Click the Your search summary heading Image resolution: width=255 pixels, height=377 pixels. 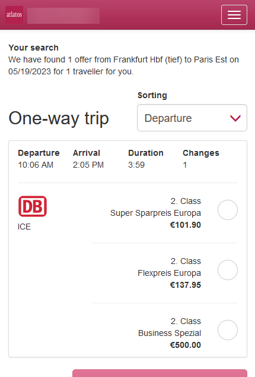[x=34, y=48]
